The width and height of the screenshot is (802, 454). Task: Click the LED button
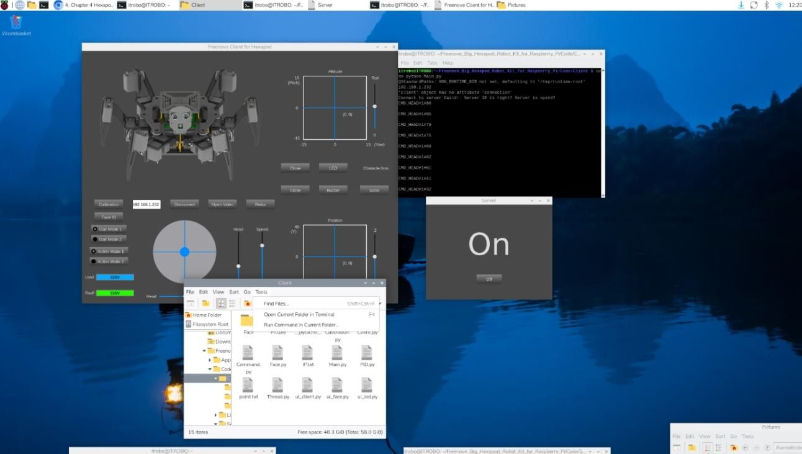point(333,168)
